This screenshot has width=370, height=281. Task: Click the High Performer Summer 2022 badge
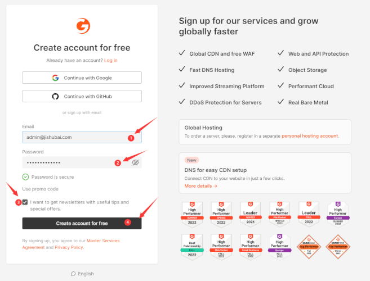[192, 214]
